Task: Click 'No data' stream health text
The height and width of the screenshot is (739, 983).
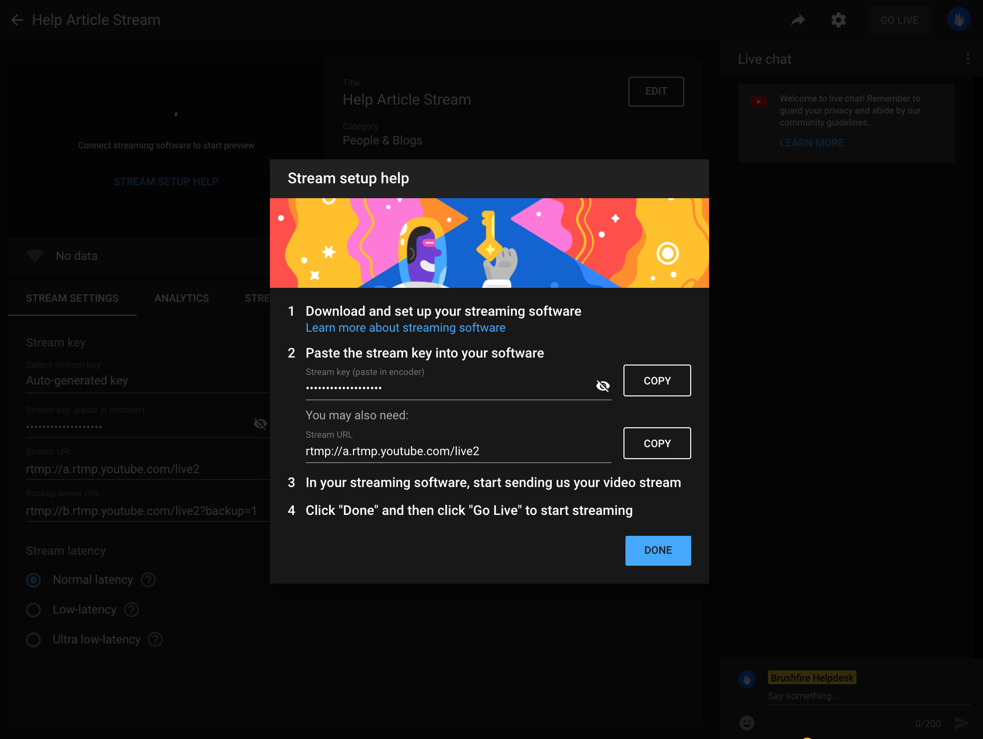Action: point(77,256)
